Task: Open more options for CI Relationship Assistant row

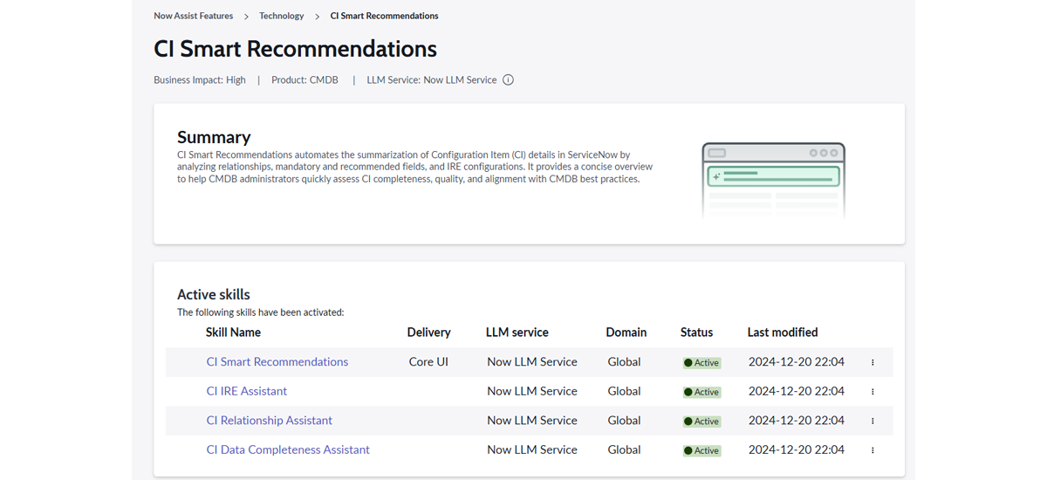Action: (x=872, y=421)
